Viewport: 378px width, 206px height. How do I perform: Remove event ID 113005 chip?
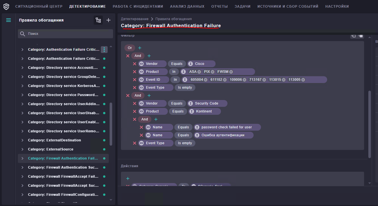click(x=303, y=80)
